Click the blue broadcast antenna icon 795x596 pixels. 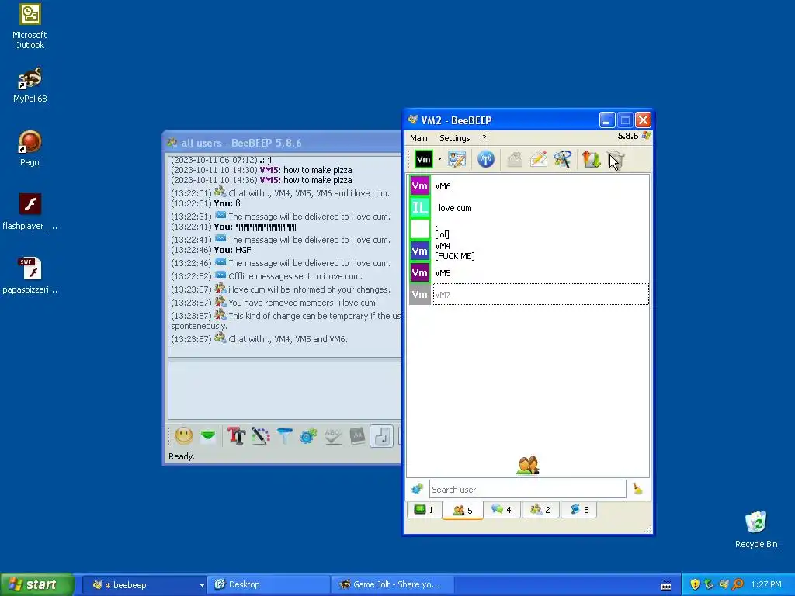486,159
